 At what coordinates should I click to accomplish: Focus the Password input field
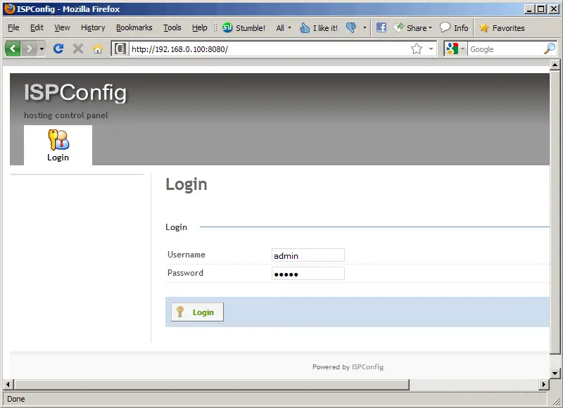(308, 274)
